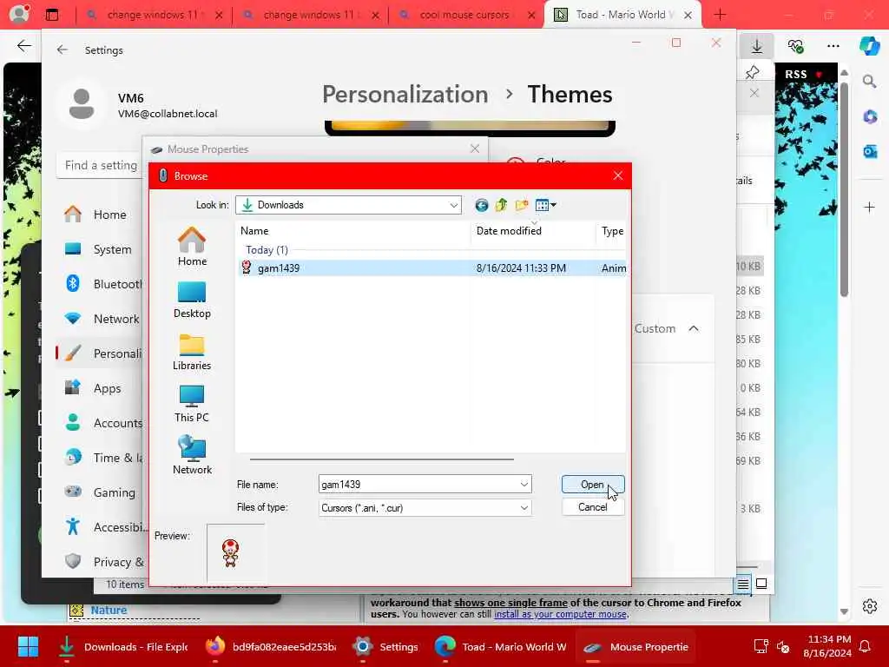The height and width of the screenshot is (667, 889).
Task: Sort files by Type column
Action: pyautogui.click(x=612, y=231)
